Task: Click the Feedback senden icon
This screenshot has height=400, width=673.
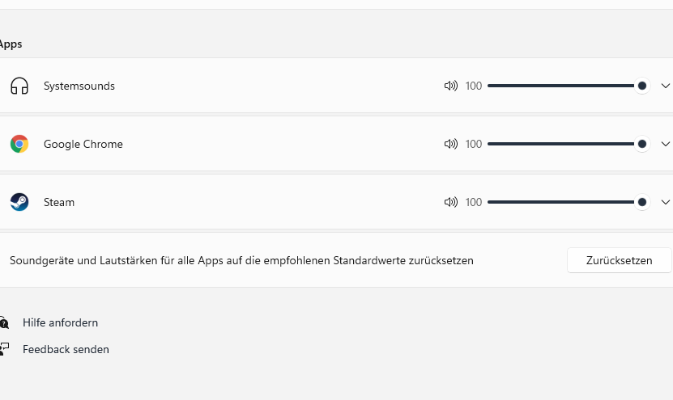Action: (4, 349)
